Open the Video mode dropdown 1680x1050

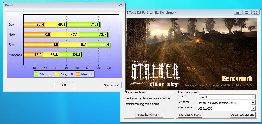(x=226, y=108)
